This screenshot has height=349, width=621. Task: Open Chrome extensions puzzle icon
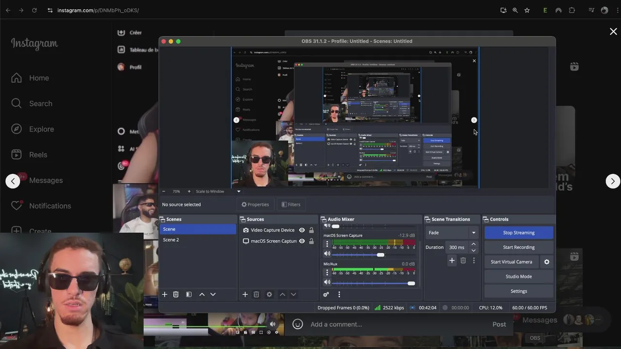pos(572,10)
